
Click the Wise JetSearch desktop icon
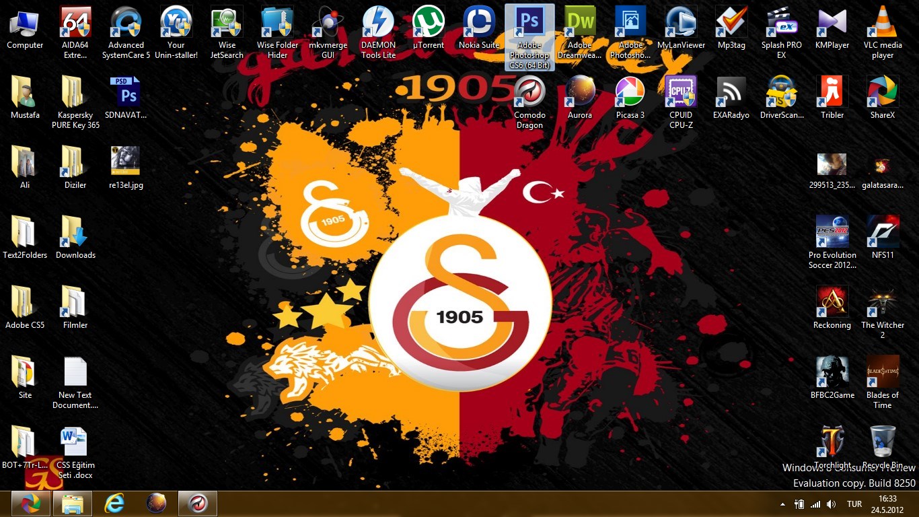[x=227, y=32]
